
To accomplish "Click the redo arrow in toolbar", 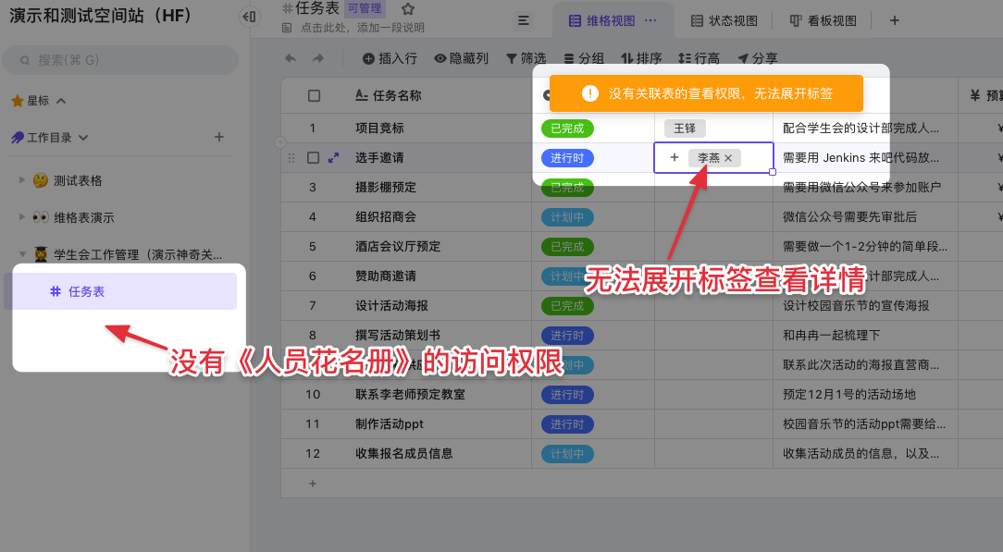I will click(x=318, y=58).
